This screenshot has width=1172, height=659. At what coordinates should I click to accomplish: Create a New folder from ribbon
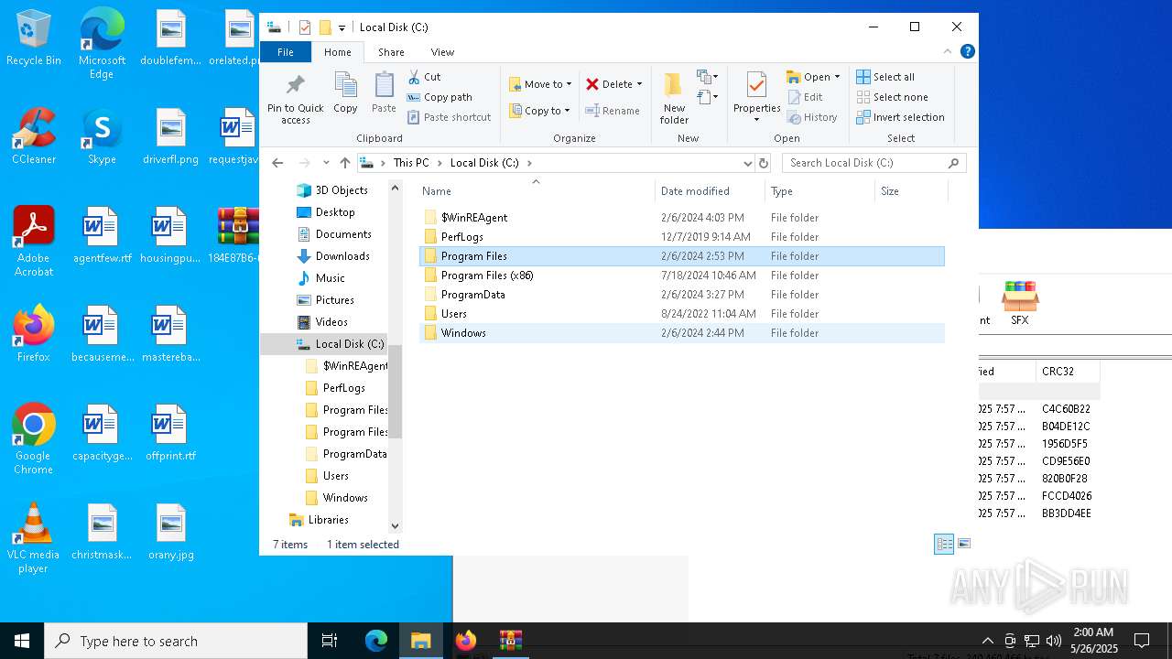pos(674,99)
